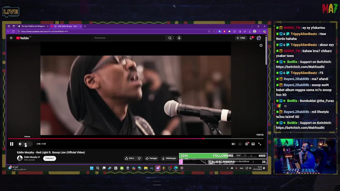Open YouTube notifications bell
Image resolution: width=340 pixels, height=191 pixels.
click(x=251, y=38)
